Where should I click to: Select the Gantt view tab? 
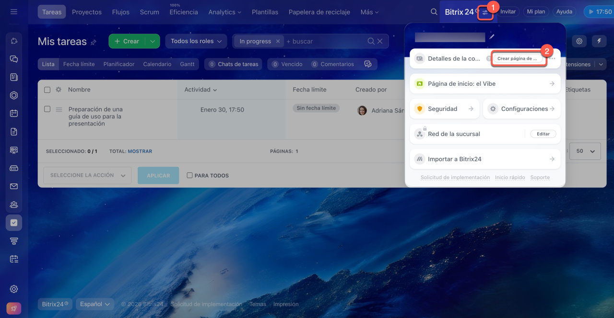click(187, 64)
